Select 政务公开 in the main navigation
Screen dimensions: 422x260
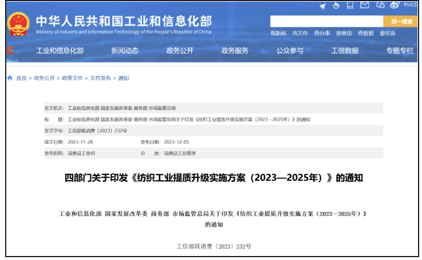coord(180,51)
